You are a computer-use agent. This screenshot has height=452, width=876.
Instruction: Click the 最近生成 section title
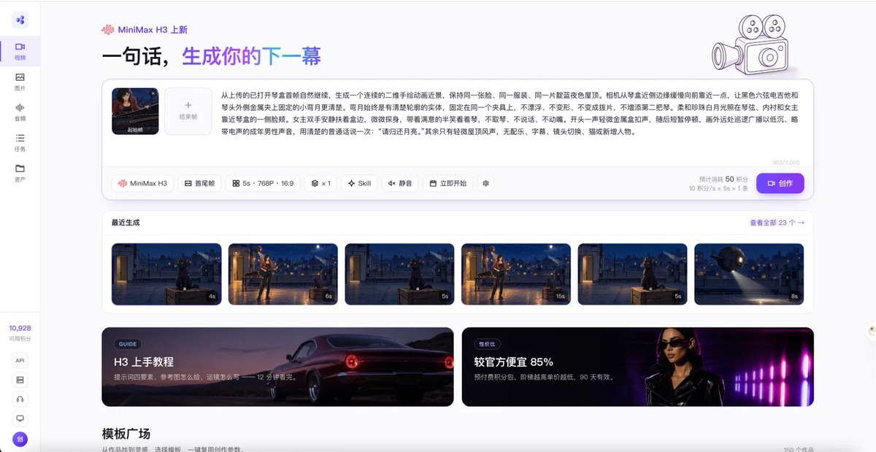point(126,222)
